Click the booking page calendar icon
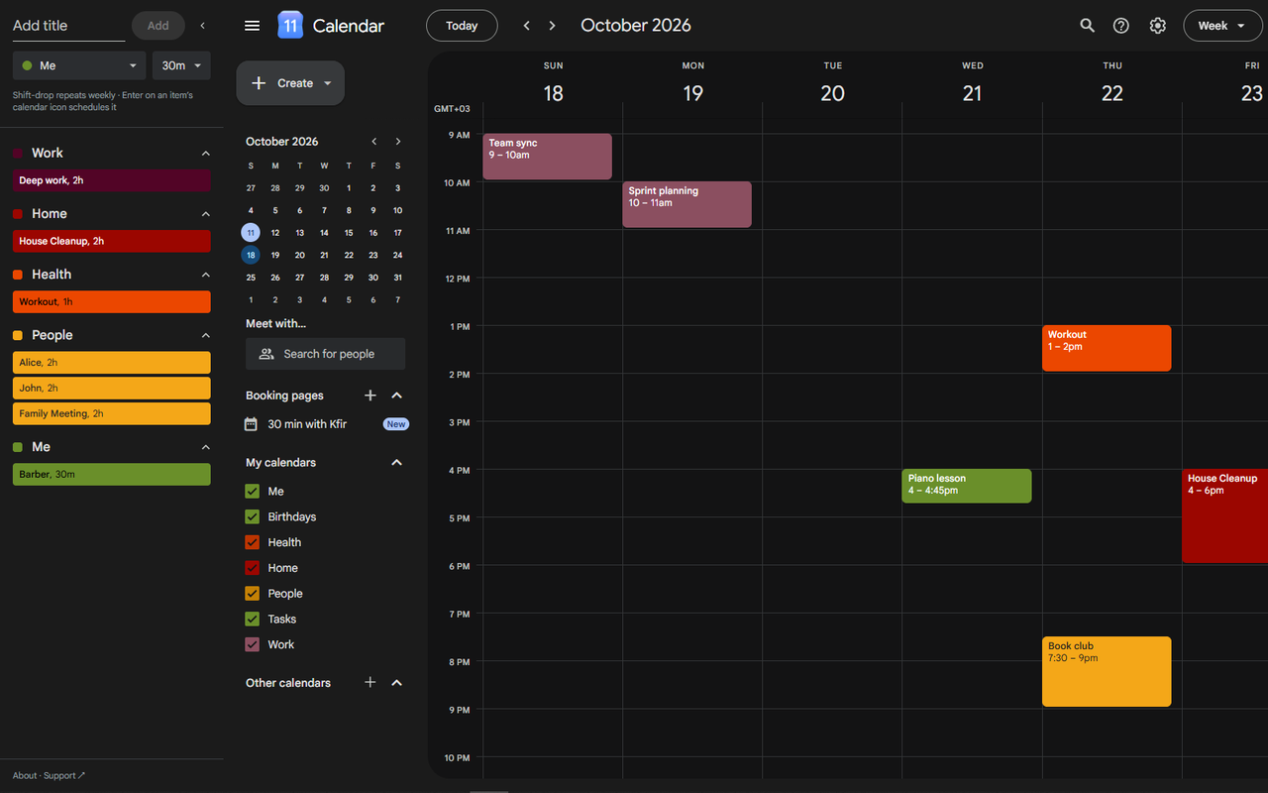This screenshot has height=793, width=1268. tap(252, 424)
